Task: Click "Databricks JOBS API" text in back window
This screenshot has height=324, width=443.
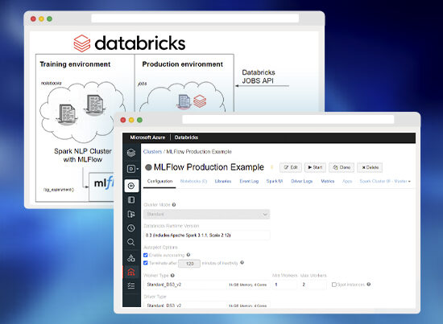Action: click(x=259, y=76)
